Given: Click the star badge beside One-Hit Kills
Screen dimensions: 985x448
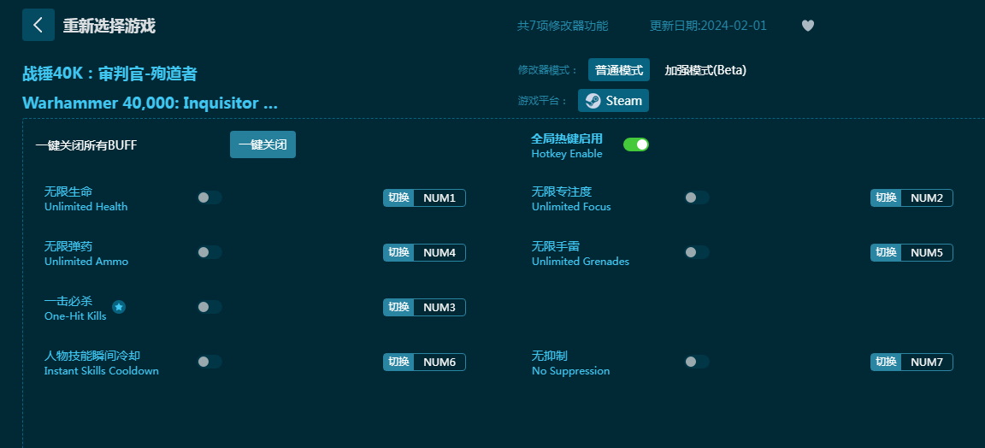Looking at the screenshot, I should point(119,307).
